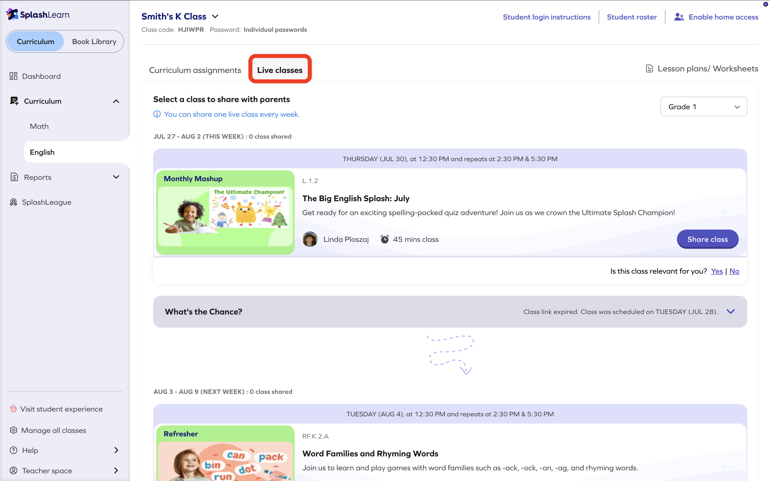Select the Live classes tab
The width and height of the screenshot is (770, 481).
pyautogui.click(x=280, y=70)
